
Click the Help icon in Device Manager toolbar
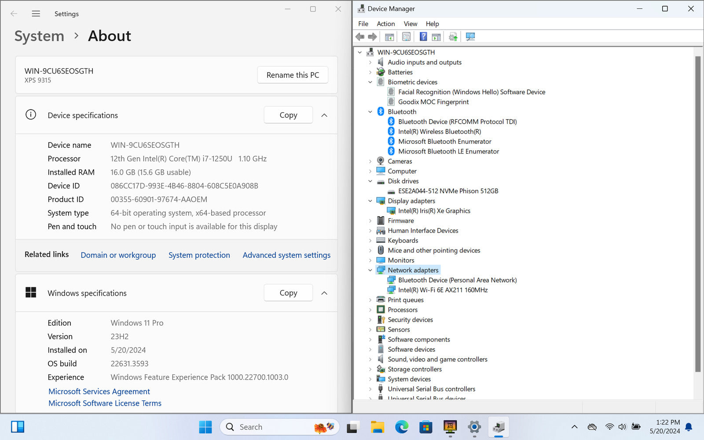click(423, 37)
